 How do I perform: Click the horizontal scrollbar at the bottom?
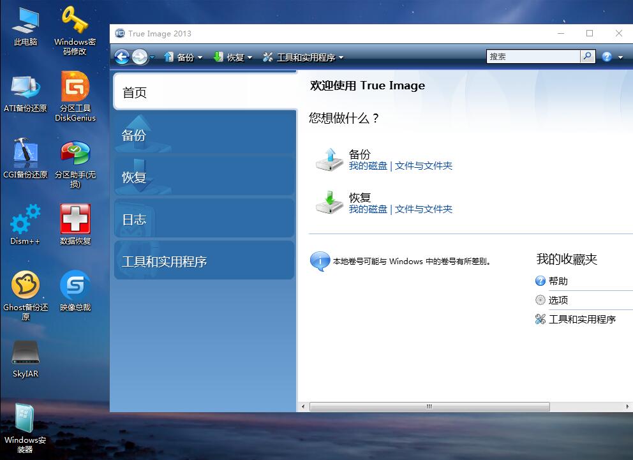(429, 406)
